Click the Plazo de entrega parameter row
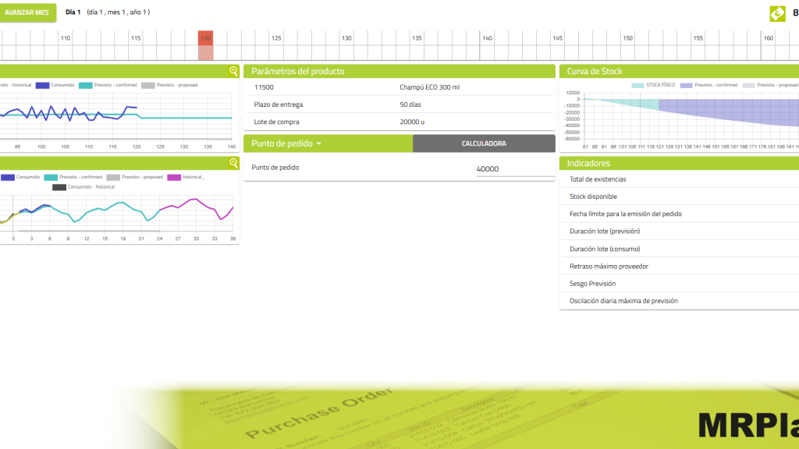This screenshot has width=799, height=449. click(399, 104)
